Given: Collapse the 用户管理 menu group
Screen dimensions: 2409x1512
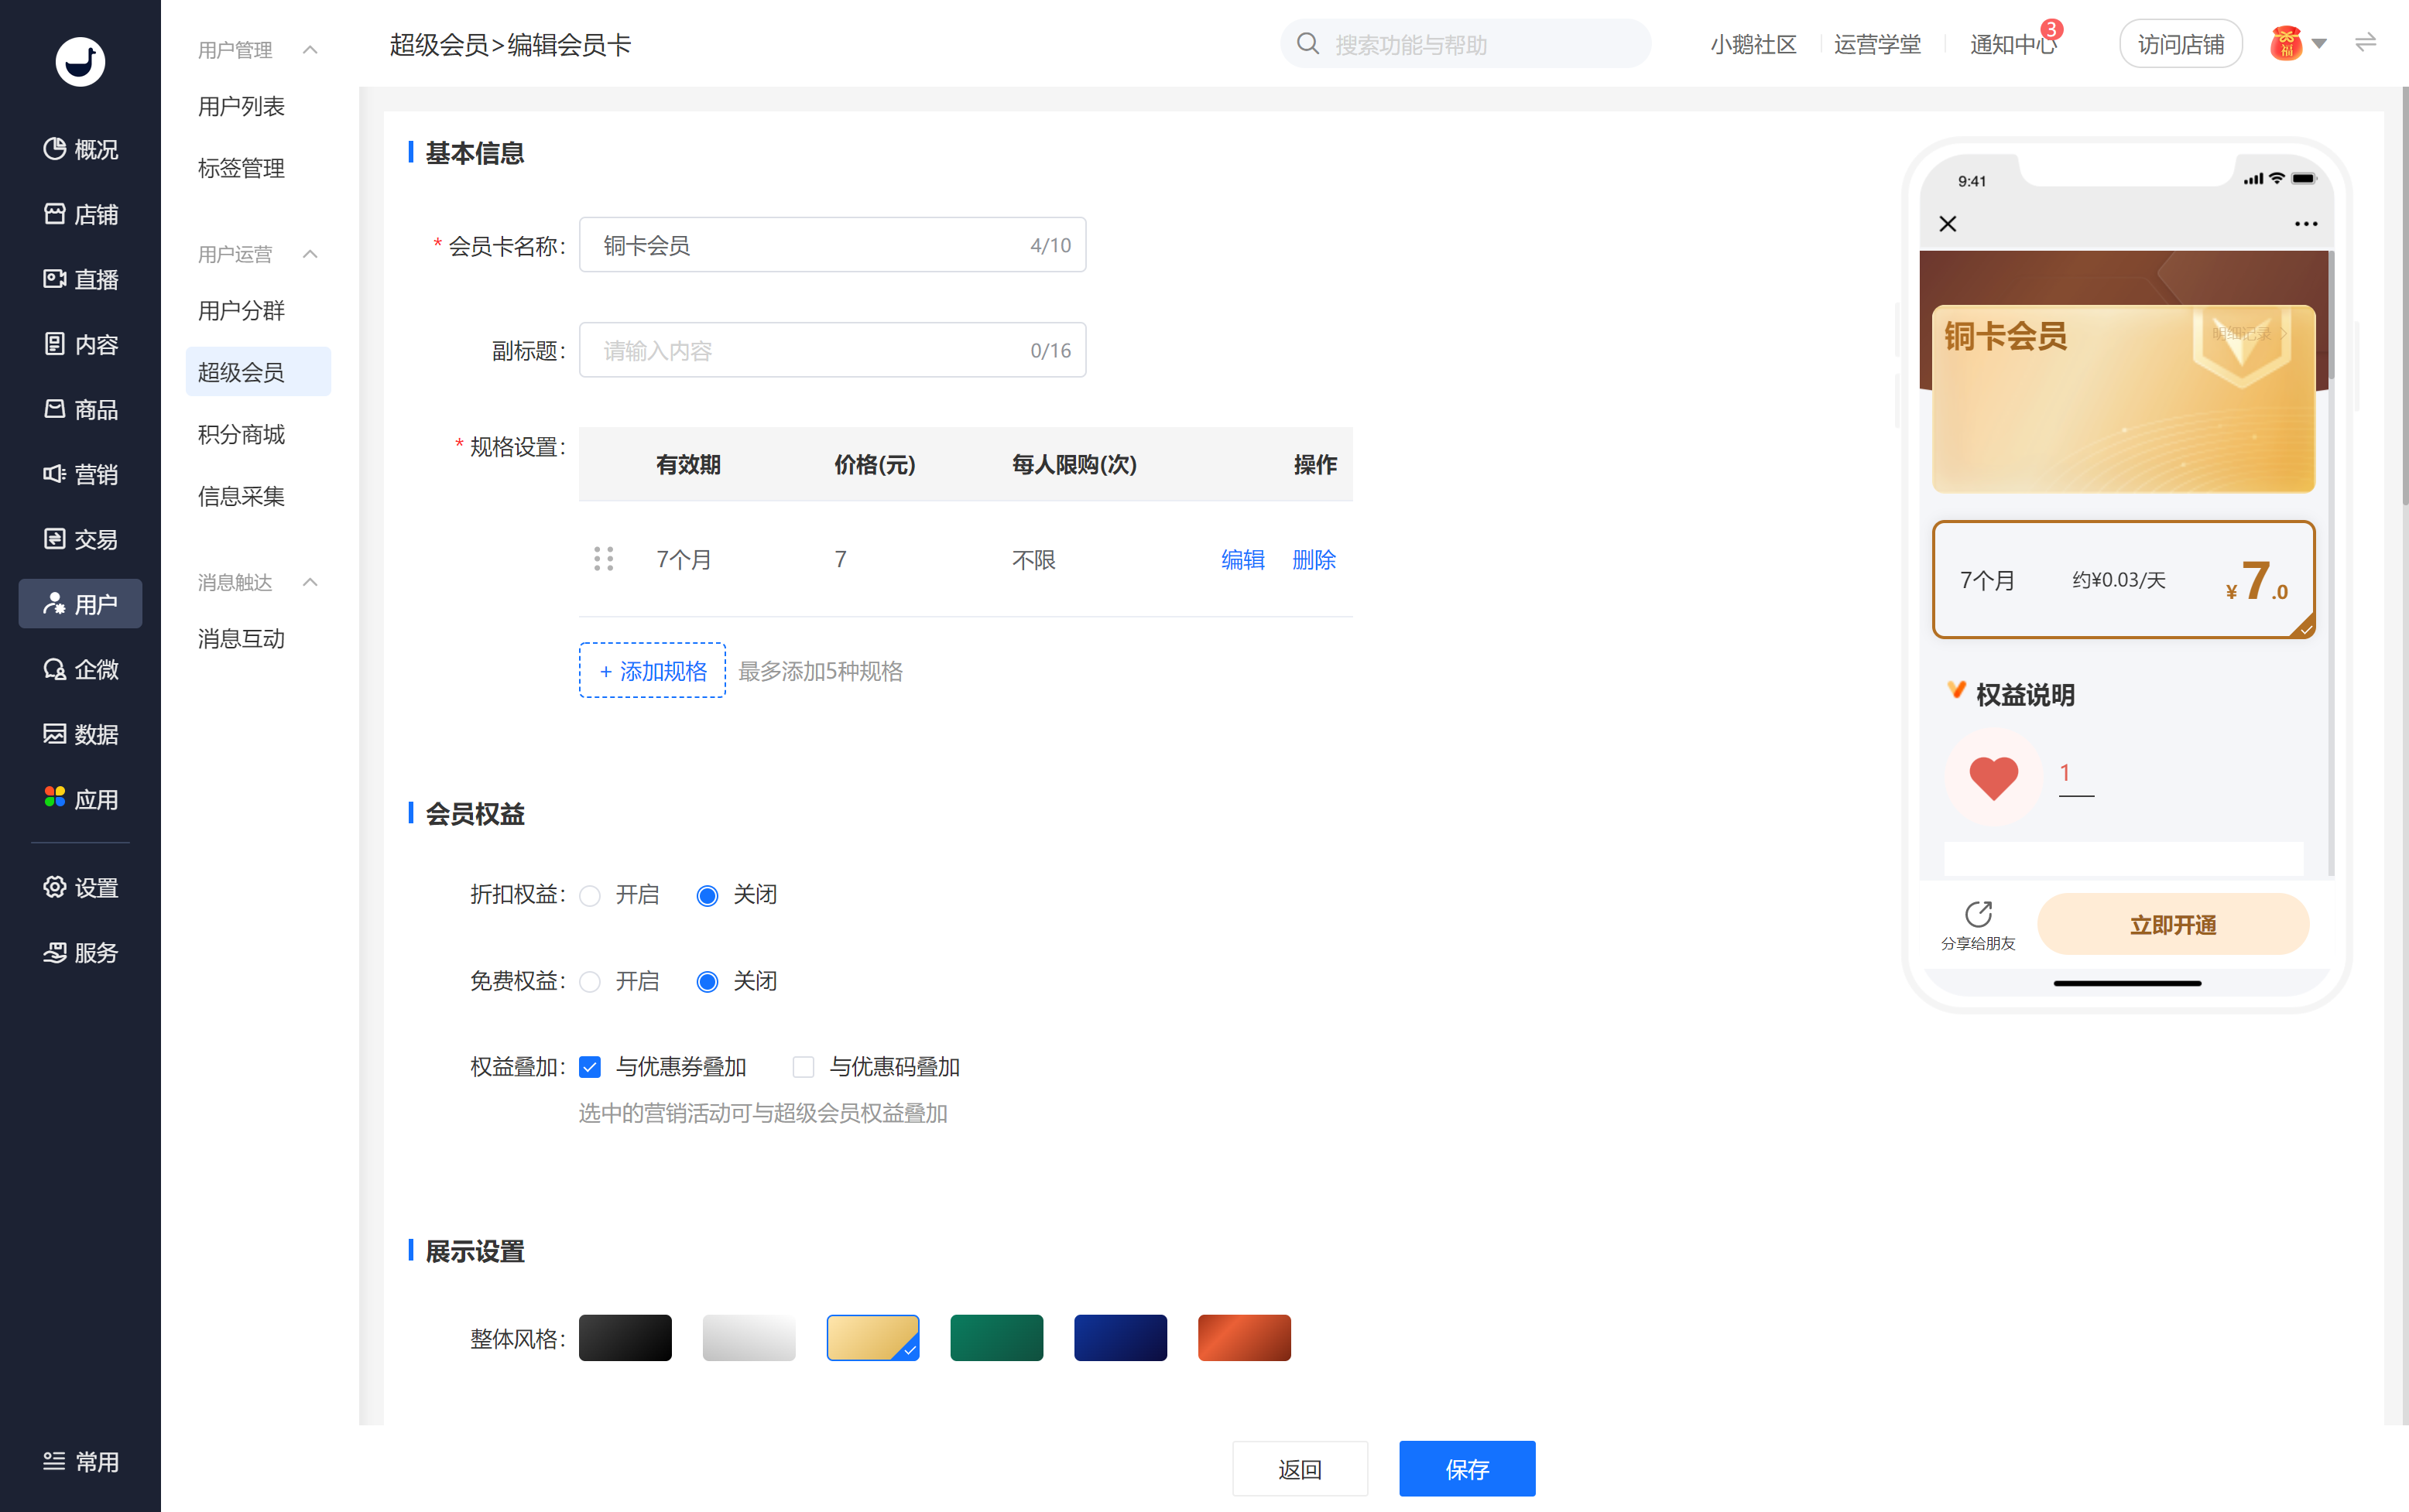Looking at the screenshot, I should click(310, 49).
